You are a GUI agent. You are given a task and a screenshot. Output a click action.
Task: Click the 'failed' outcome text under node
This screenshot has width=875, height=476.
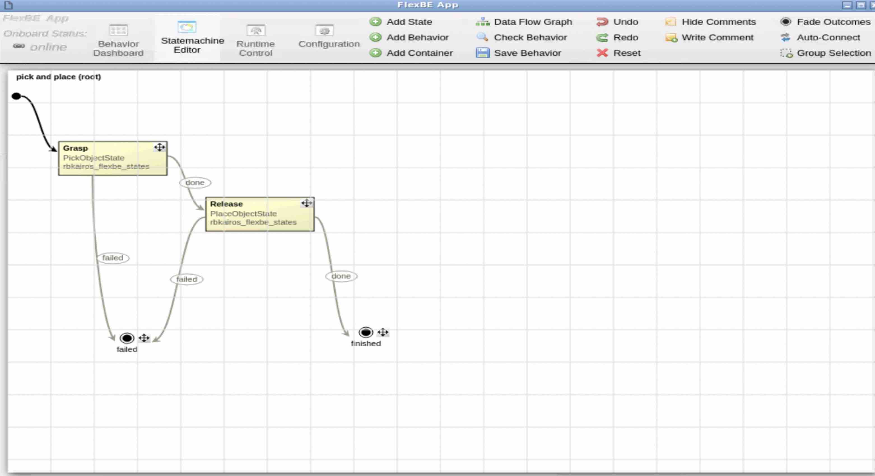(x=127, y=349)
